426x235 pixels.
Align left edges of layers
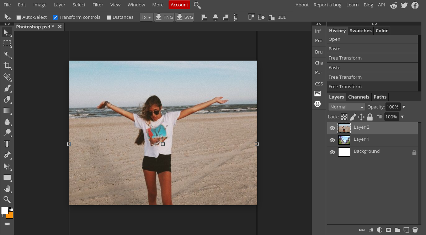click(x=204, y=17)
